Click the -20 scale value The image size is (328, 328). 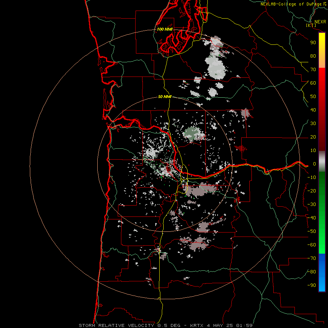312,191
